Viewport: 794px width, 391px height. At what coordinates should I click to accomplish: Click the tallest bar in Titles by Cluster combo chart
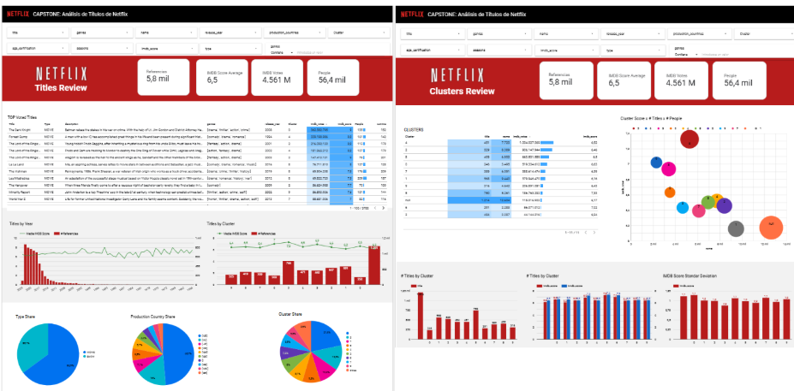(x=374, y=265)
